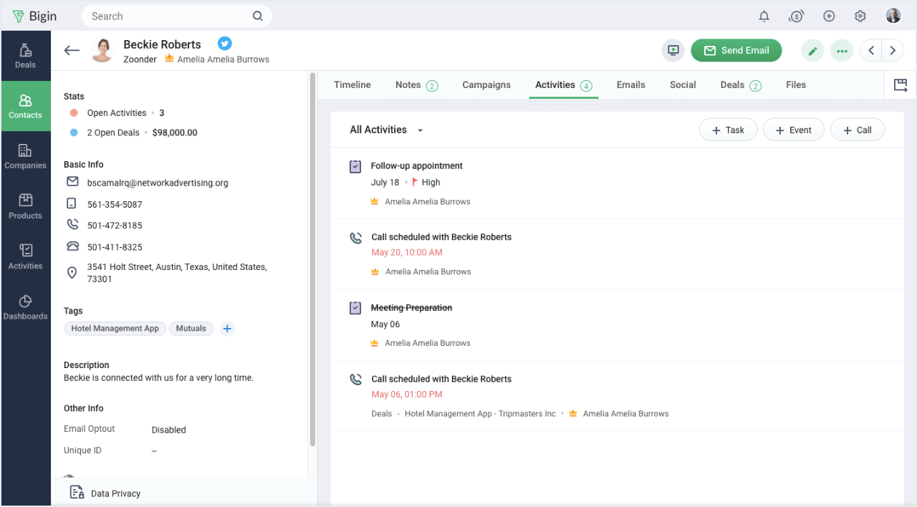Click the Send Email button
Viewport: 917px width, 507px height.
tap(736, 50)
